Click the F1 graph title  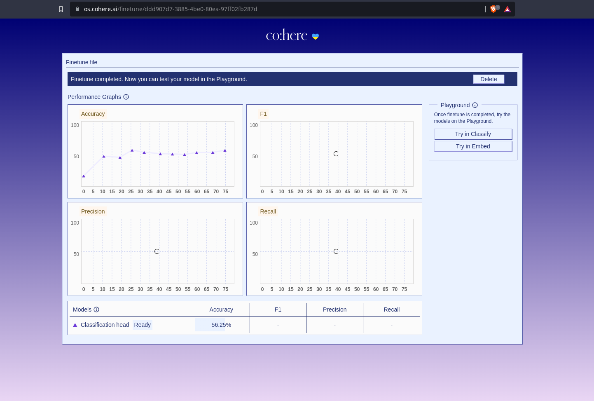point(264,114)
